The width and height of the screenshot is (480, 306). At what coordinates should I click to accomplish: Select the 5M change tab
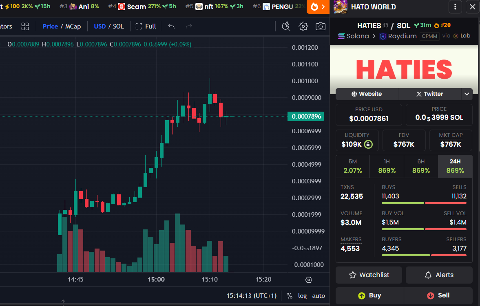point(353,166)
